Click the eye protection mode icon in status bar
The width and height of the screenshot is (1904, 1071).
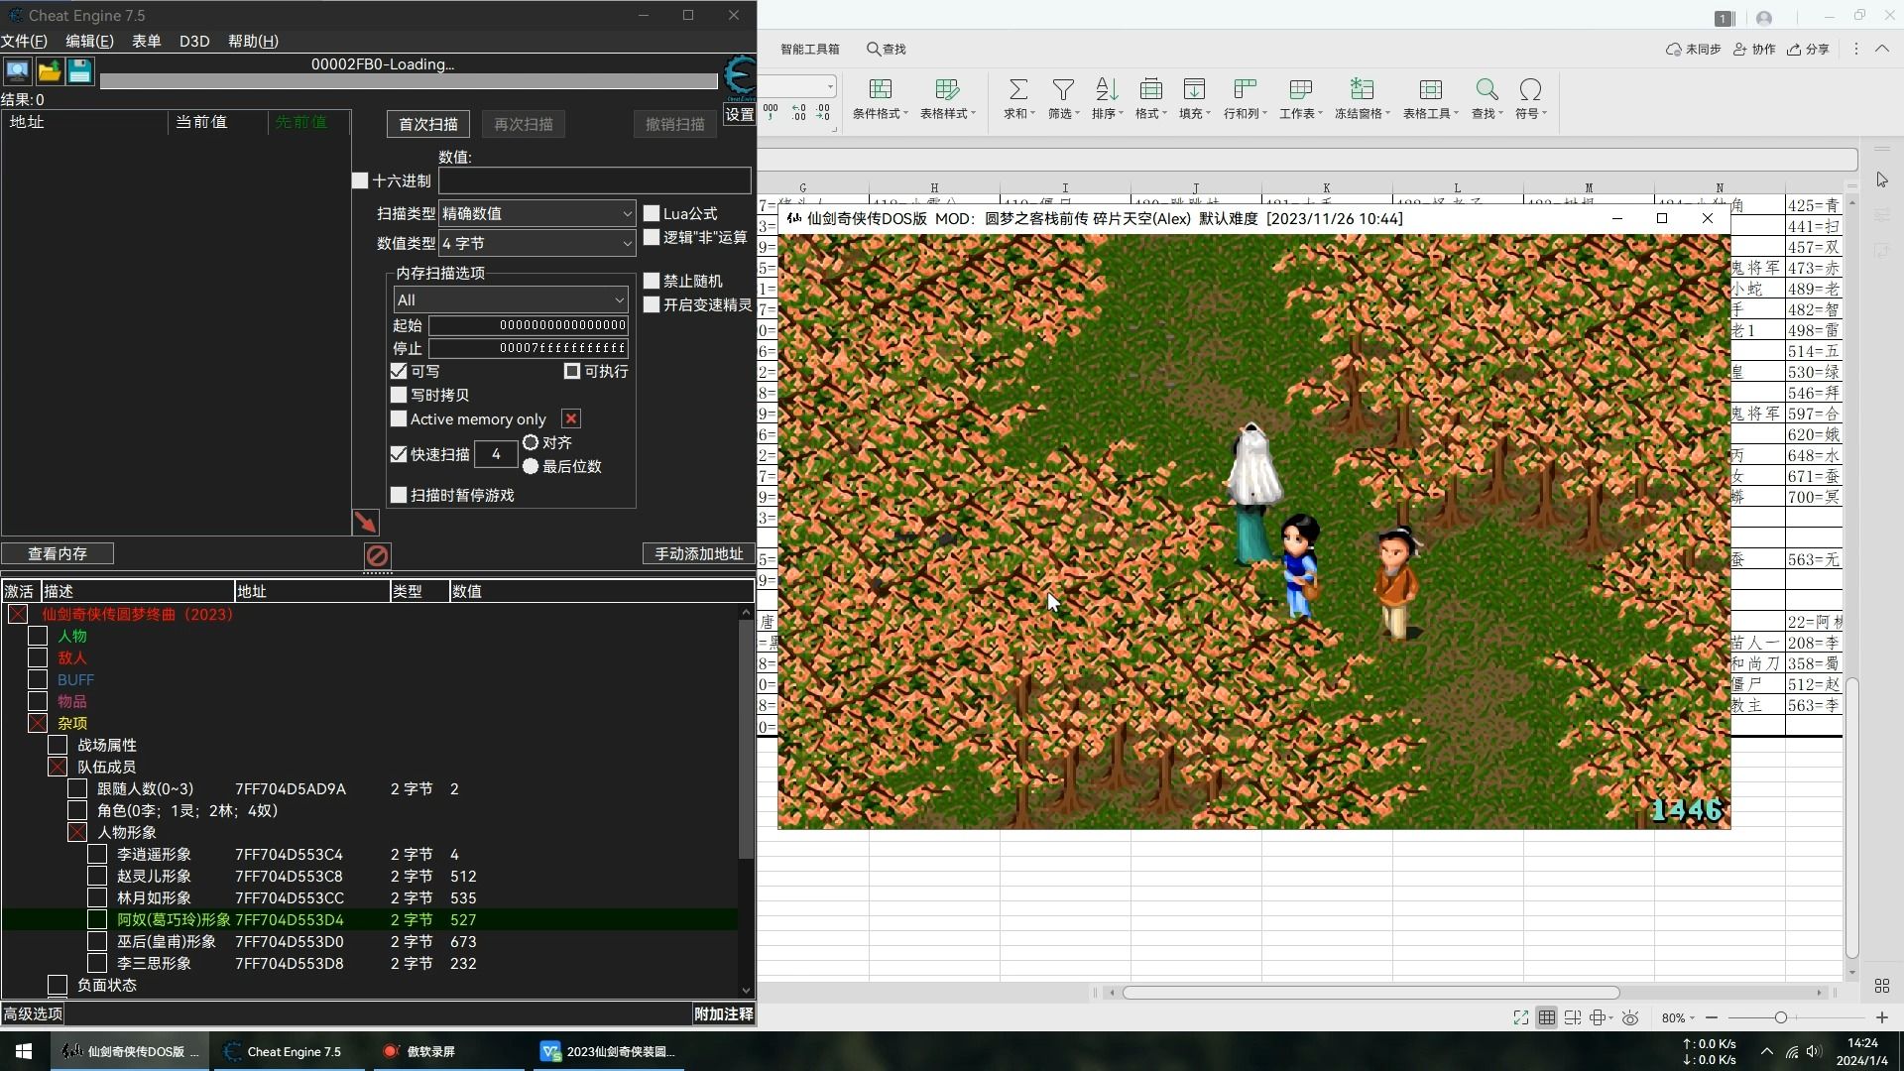click(1630, 1017)
